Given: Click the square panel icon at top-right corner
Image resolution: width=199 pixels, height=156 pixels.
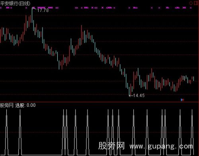Looking at the screenshot, I should [196, 3].
